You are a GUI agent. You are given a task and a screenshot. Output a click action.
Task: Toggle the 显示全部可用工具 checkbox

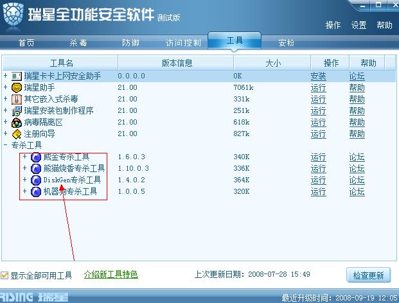(4, 275)
